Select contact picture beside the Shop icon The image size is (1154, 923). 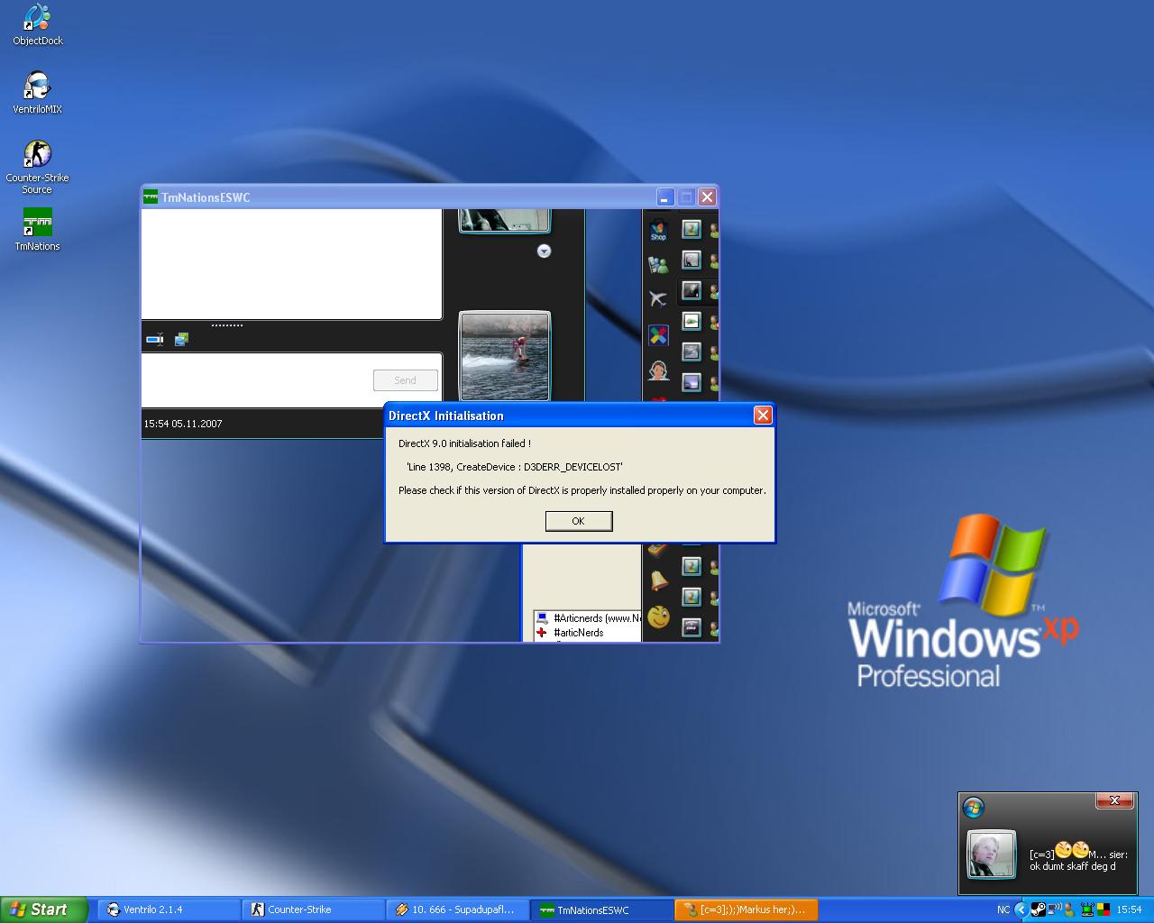(x=691, y=229)
